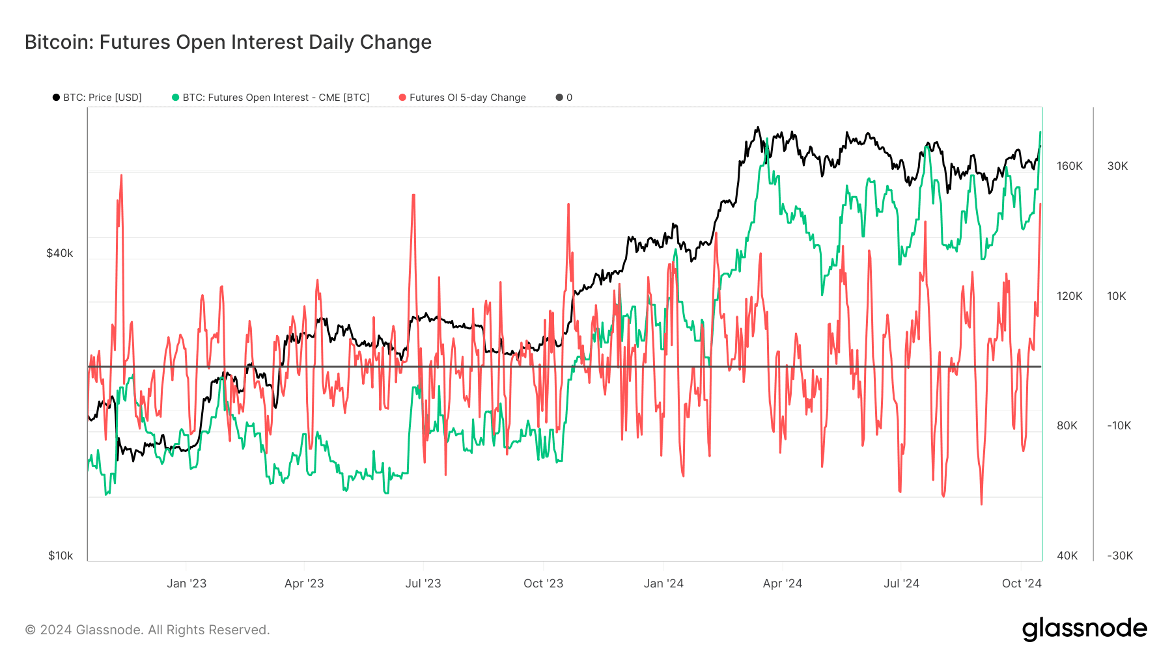
Task: Click the 80K open interest axis label
Action: tap(1067, 425)
